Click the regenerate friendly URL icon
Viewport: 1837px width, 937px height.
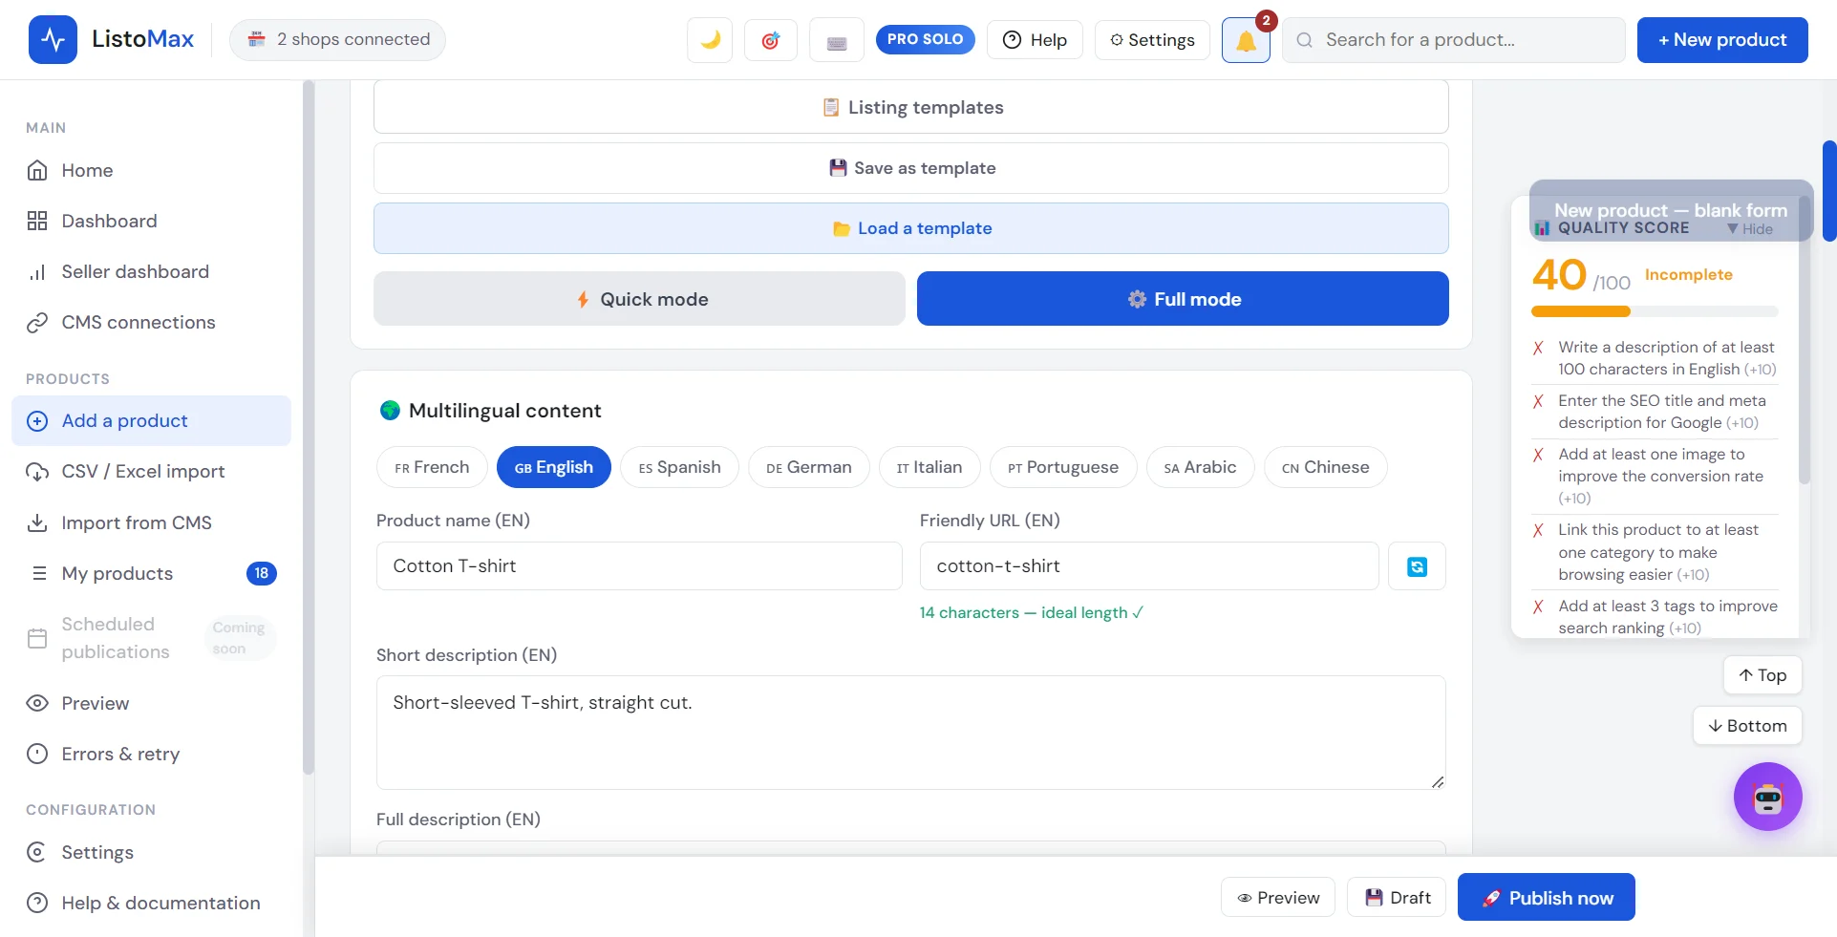pos(1417,566)
